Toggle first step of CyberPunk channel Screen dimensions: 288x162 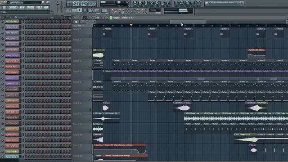click(x=27, y=27)
